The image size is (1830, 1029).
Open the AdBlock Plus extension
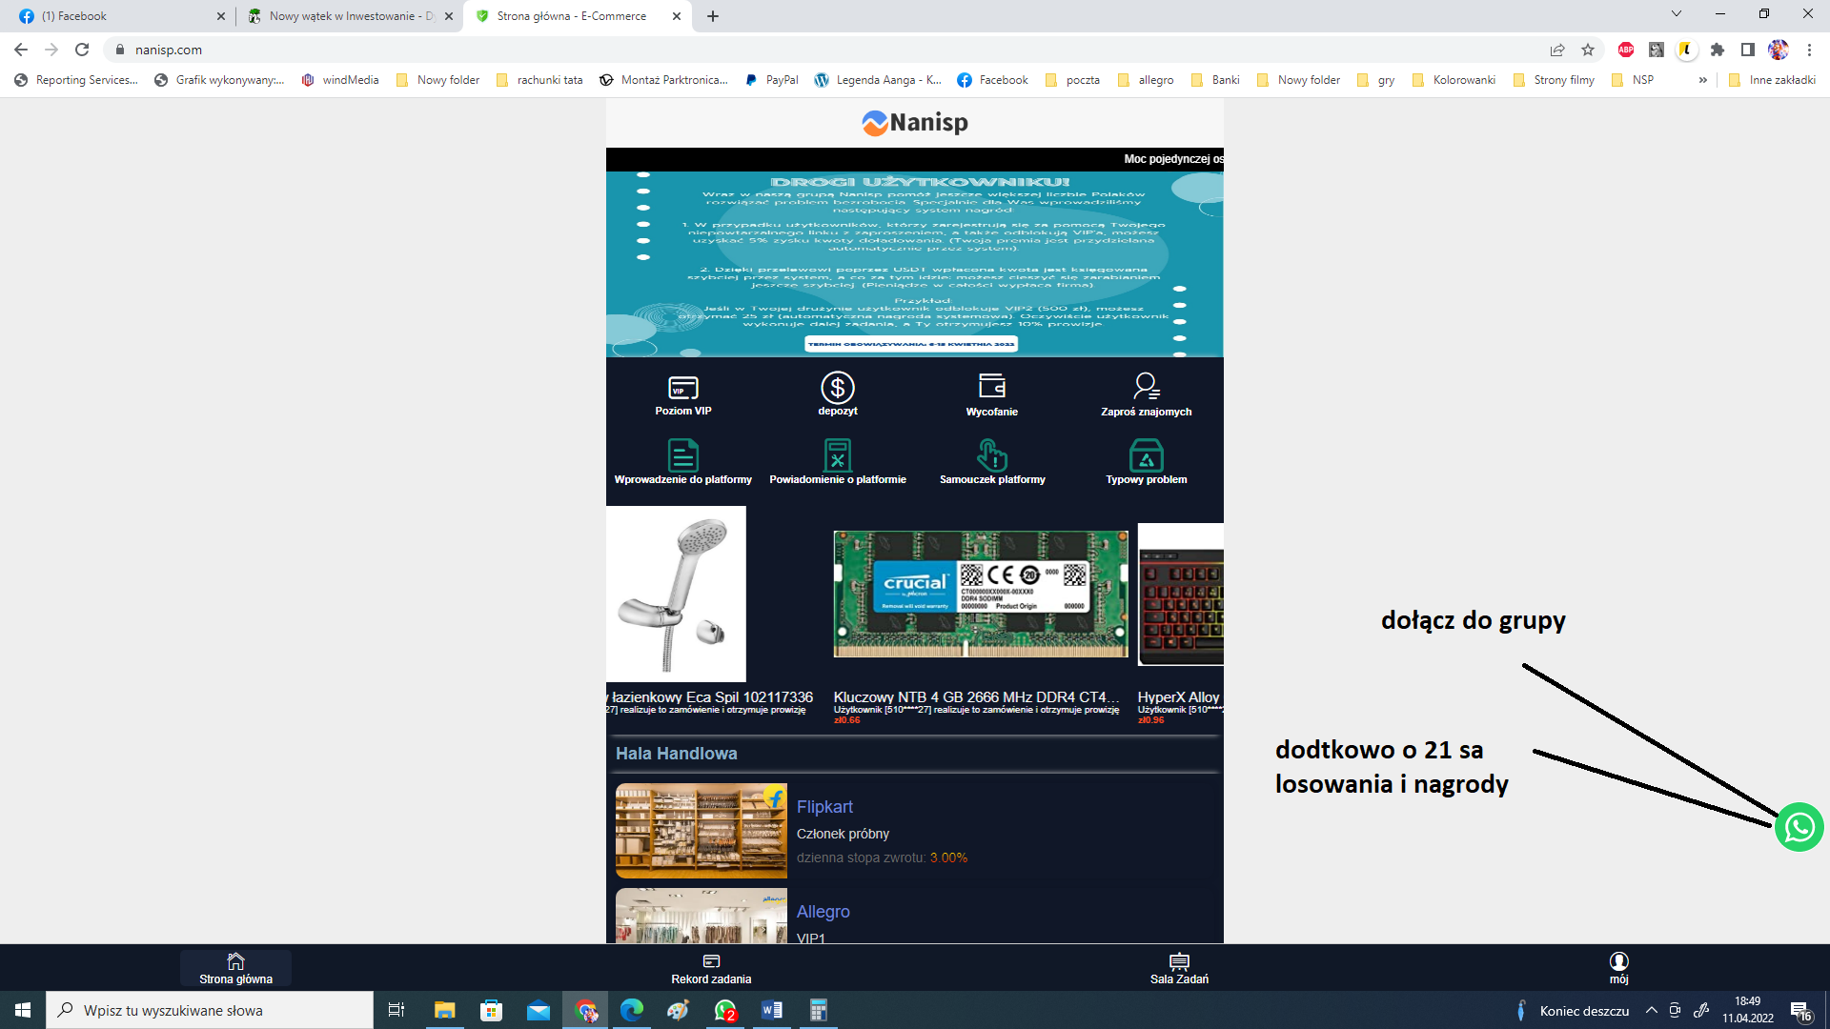pos(1626,50)
